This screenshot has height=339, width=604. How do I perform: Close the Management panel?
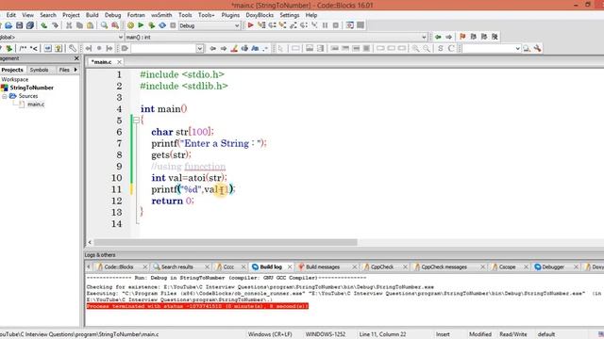pos(76,58)
